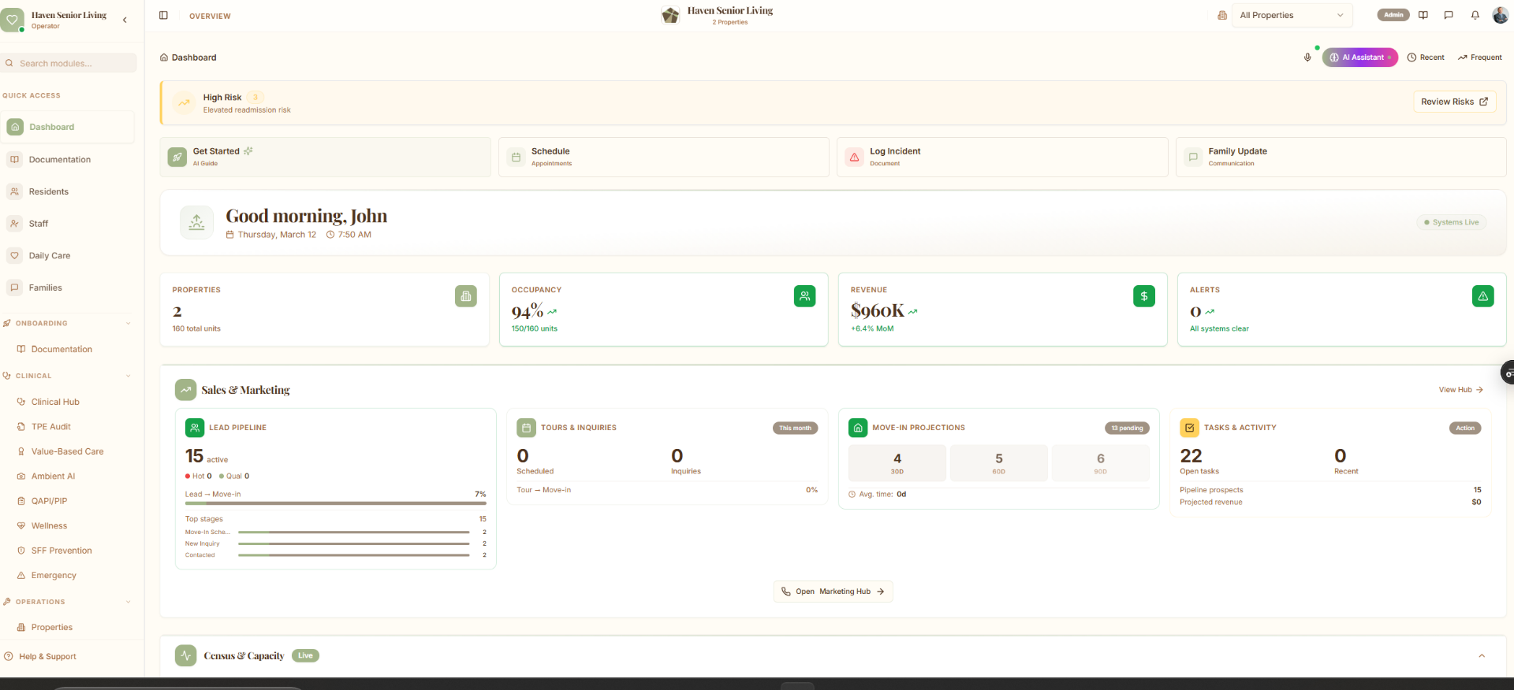The image size is (1514, 690).
Task: Click the Log Incident warning triangle icon
Action: [854, 157]
